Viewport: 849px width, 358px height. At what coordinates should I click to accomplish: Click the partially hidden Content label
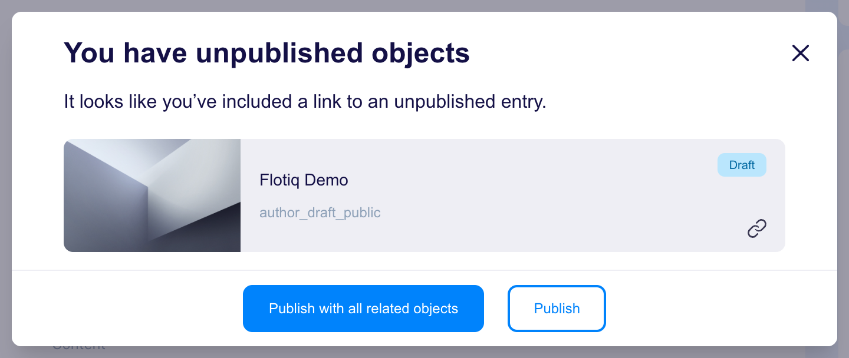tap(78, 348)
